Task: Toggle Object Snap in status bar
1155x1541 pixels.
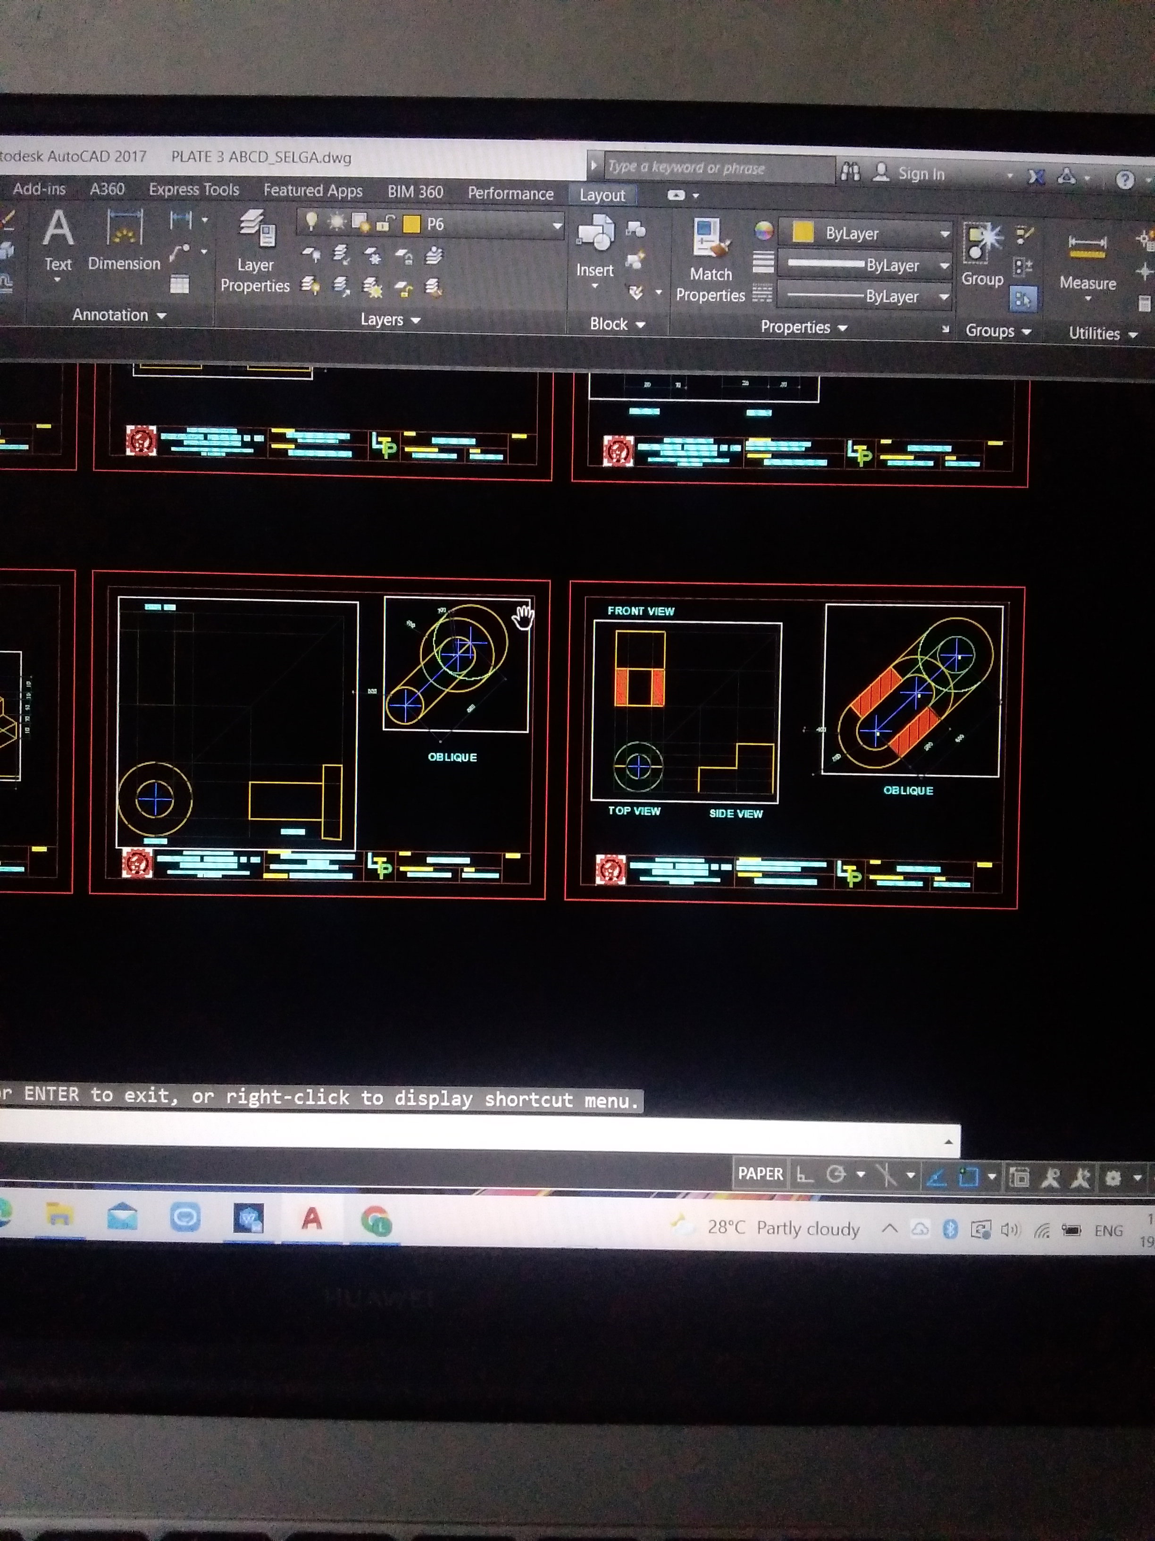Action: (x=969, y=1177)
